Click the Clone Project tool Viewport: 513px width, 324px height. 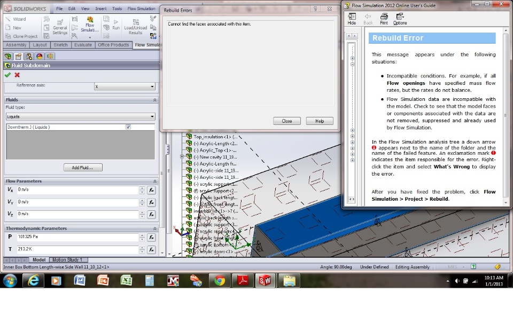point(21,36)
